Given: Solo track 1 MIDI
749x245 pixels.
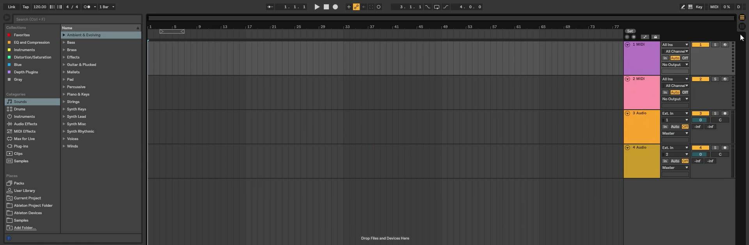Looking at the screenshot, I should [x=715, y=45].
